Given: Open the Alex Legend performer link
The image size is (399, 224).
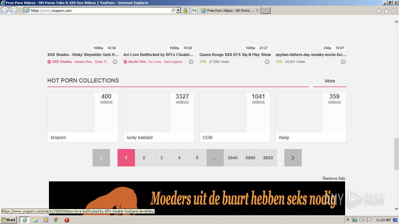Looking at the screenshot, I should pyautogui.click(x=173, y=62).
